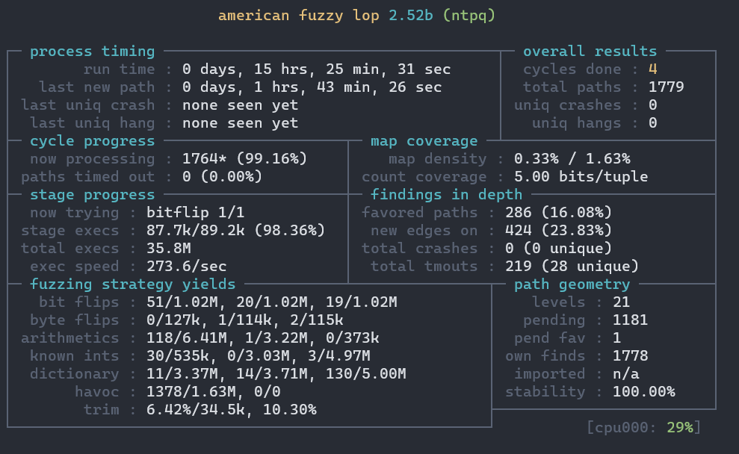Click the 'cycle progress' section header
The width and height of the screenshot is (739, 454).
pyautogui.click(x=93, y=141)
